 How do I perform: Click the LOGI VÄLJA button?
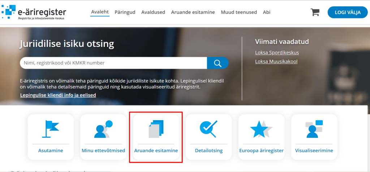(x=348, y=12)
